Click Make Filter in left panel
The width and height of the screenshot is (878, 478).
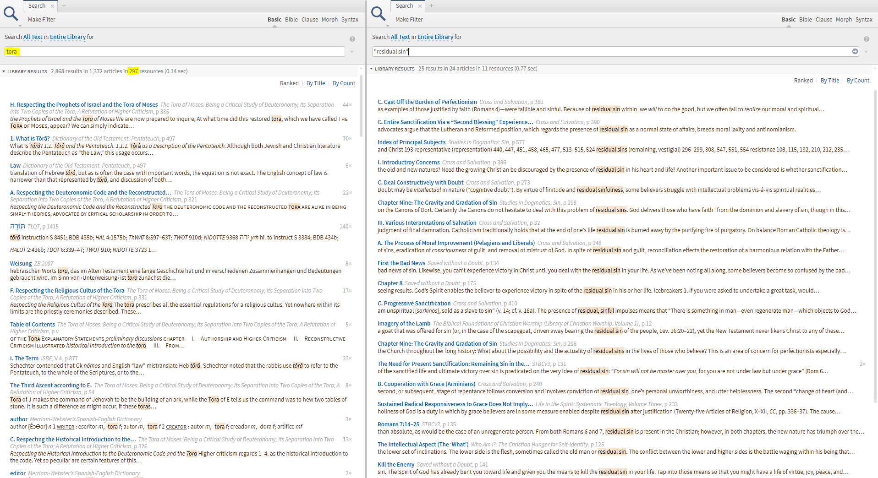[42, 20]
